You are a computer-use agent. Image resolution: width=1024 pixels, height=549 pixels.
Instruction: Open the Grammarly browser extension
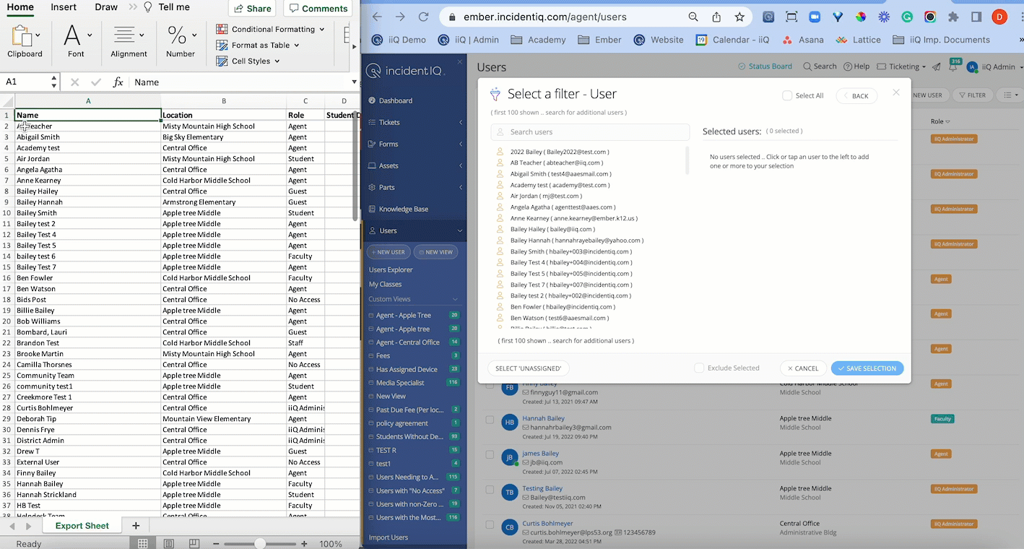coord(907,17)
